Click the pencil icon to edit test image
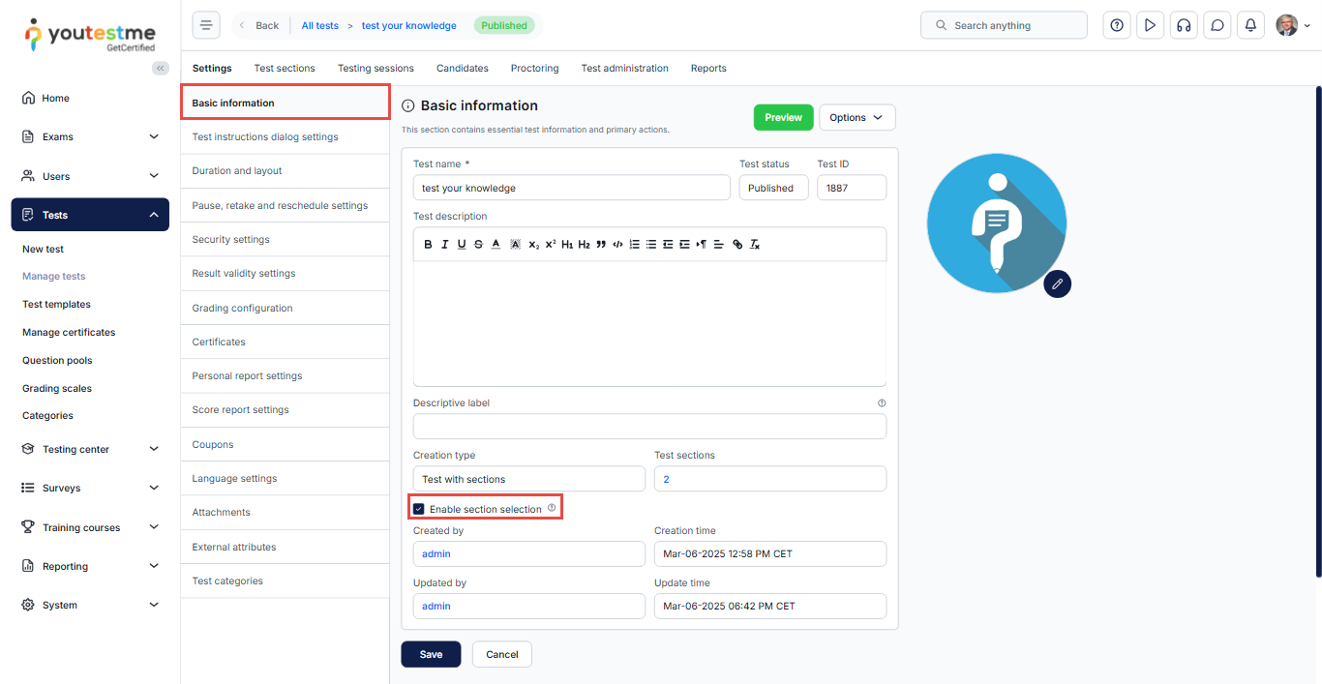The image size is (1322, 684). (x=1057, y=283)
